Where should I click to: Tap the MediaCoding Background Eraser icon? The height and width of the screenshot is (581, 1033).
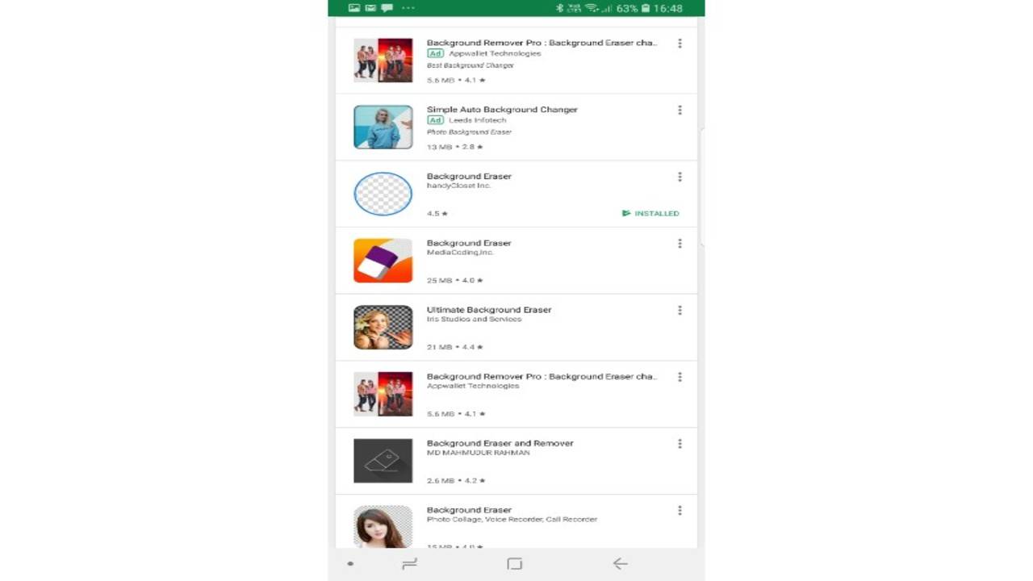pyautogui.click(x=383, y=261)
